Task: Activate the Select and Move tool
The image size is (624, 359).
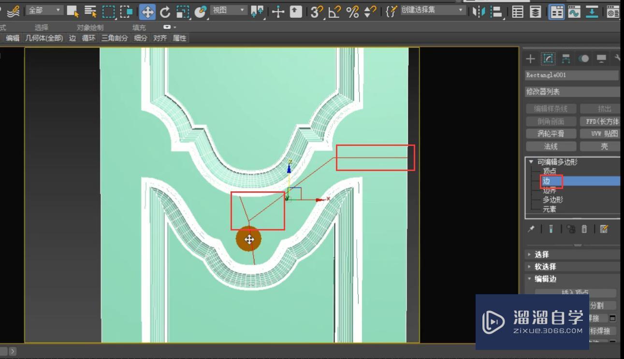Action: (x=147, y=12)
